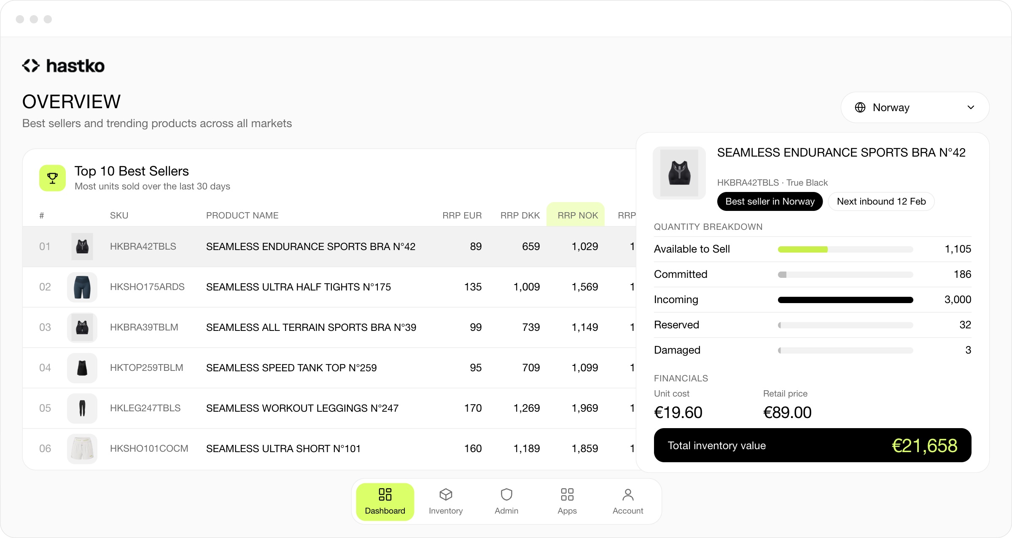
Task: Click the Best seller in Norway badge
Action: click(770, 201)
